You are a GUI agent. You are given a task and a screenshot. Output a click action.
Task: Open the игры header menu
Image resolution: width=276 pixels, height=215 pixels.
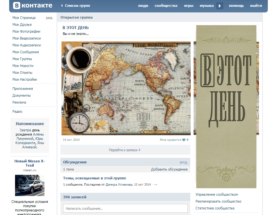pos(188,6)
